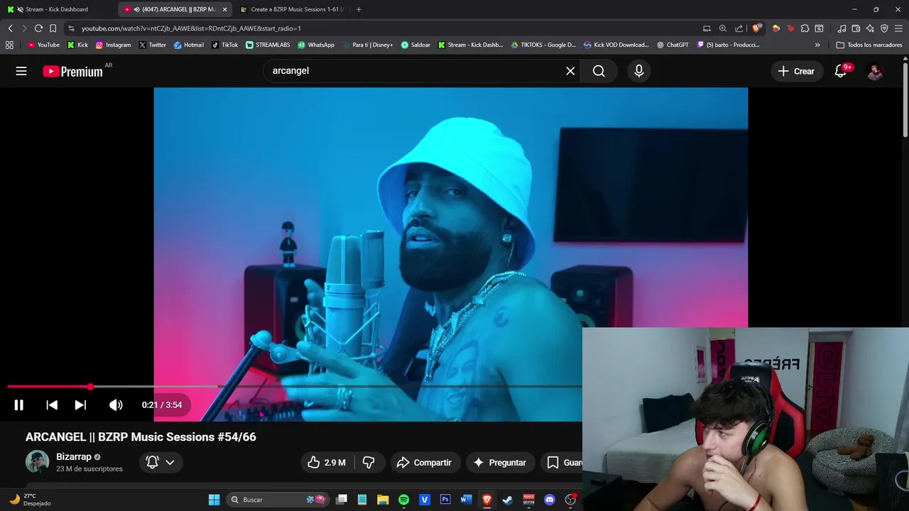Image resolution: width=909 pixels, height=511 pixels.
Task: Open the apps grid in bookmarks bar
Action: click(x=9, y=45)
